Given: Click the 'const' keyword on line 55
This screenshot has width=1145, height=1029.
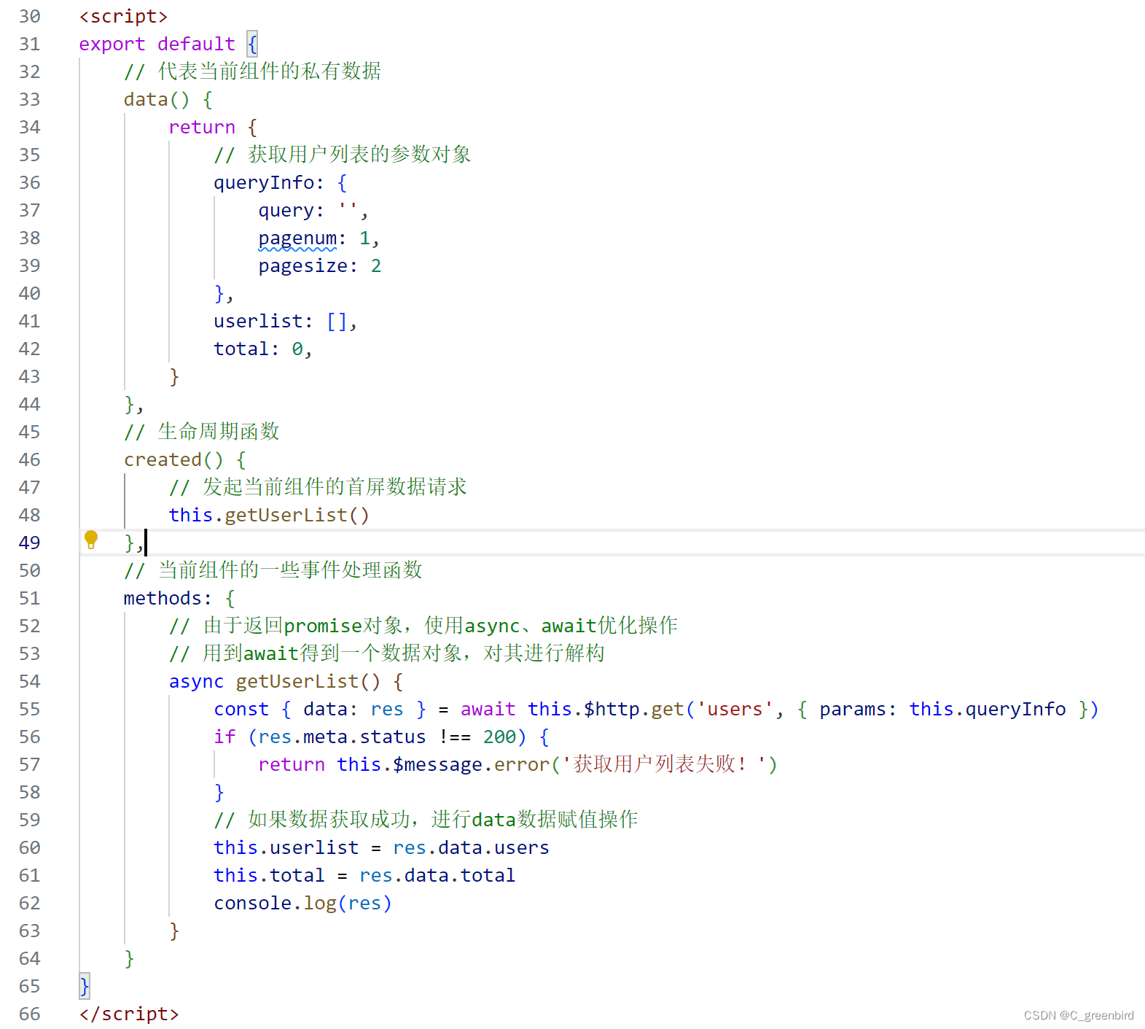Looking at the screenshot, I should point(241,709).
